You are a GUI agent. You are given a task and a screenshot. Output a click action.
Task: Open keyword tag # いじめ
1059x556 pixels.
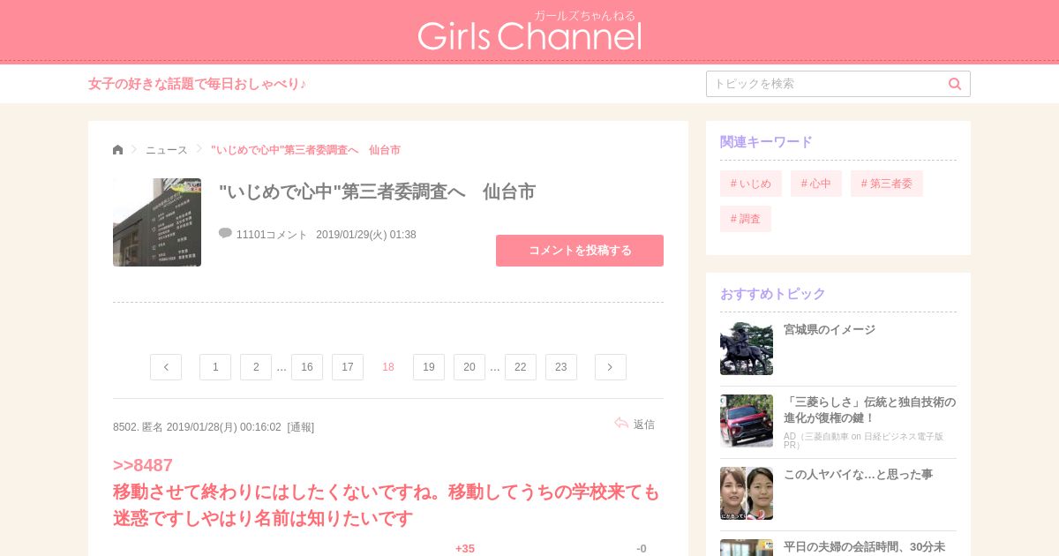point(751,184)
